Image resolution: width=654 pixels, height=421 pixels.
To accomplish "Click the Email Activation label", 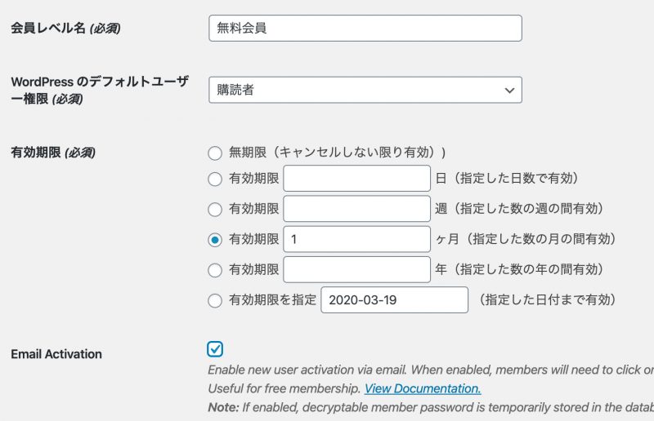I will (56, 354).
